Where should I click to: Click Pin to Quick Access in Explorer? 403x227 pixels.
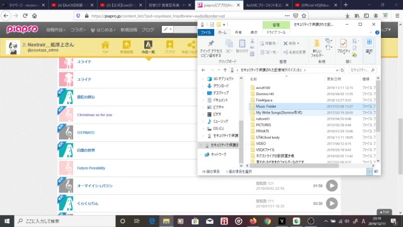pos(211,49)
